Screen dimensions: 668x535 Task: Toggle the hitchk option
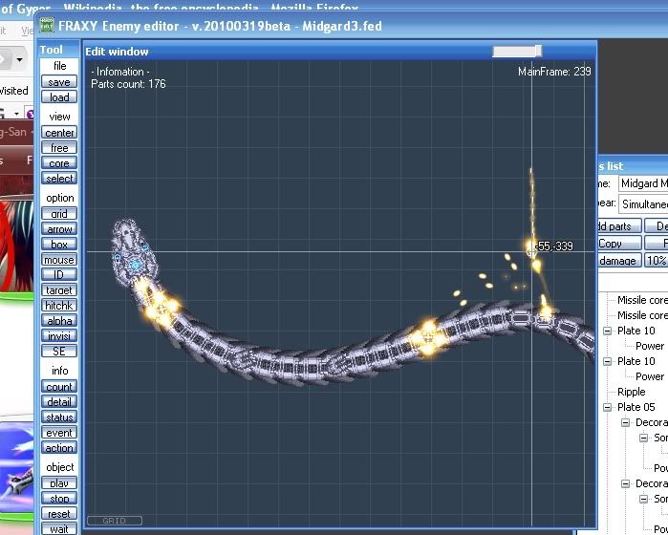59,306
